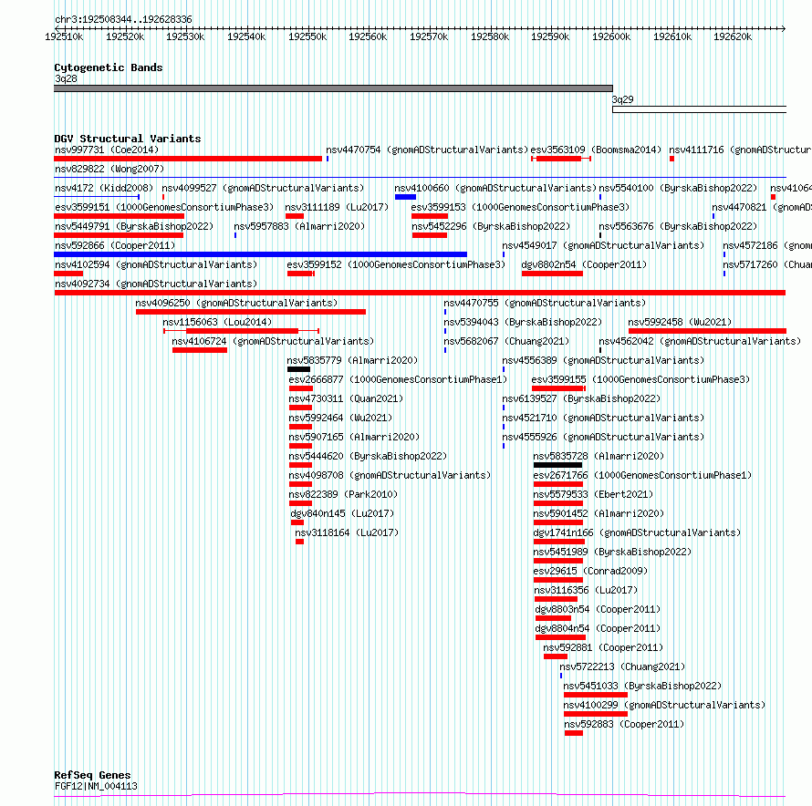Select nsv5394043 (ByrskaBishop2022)
The height and width of the screenshot is (806, 812).
pyautogui.click(x=523, y=322)
